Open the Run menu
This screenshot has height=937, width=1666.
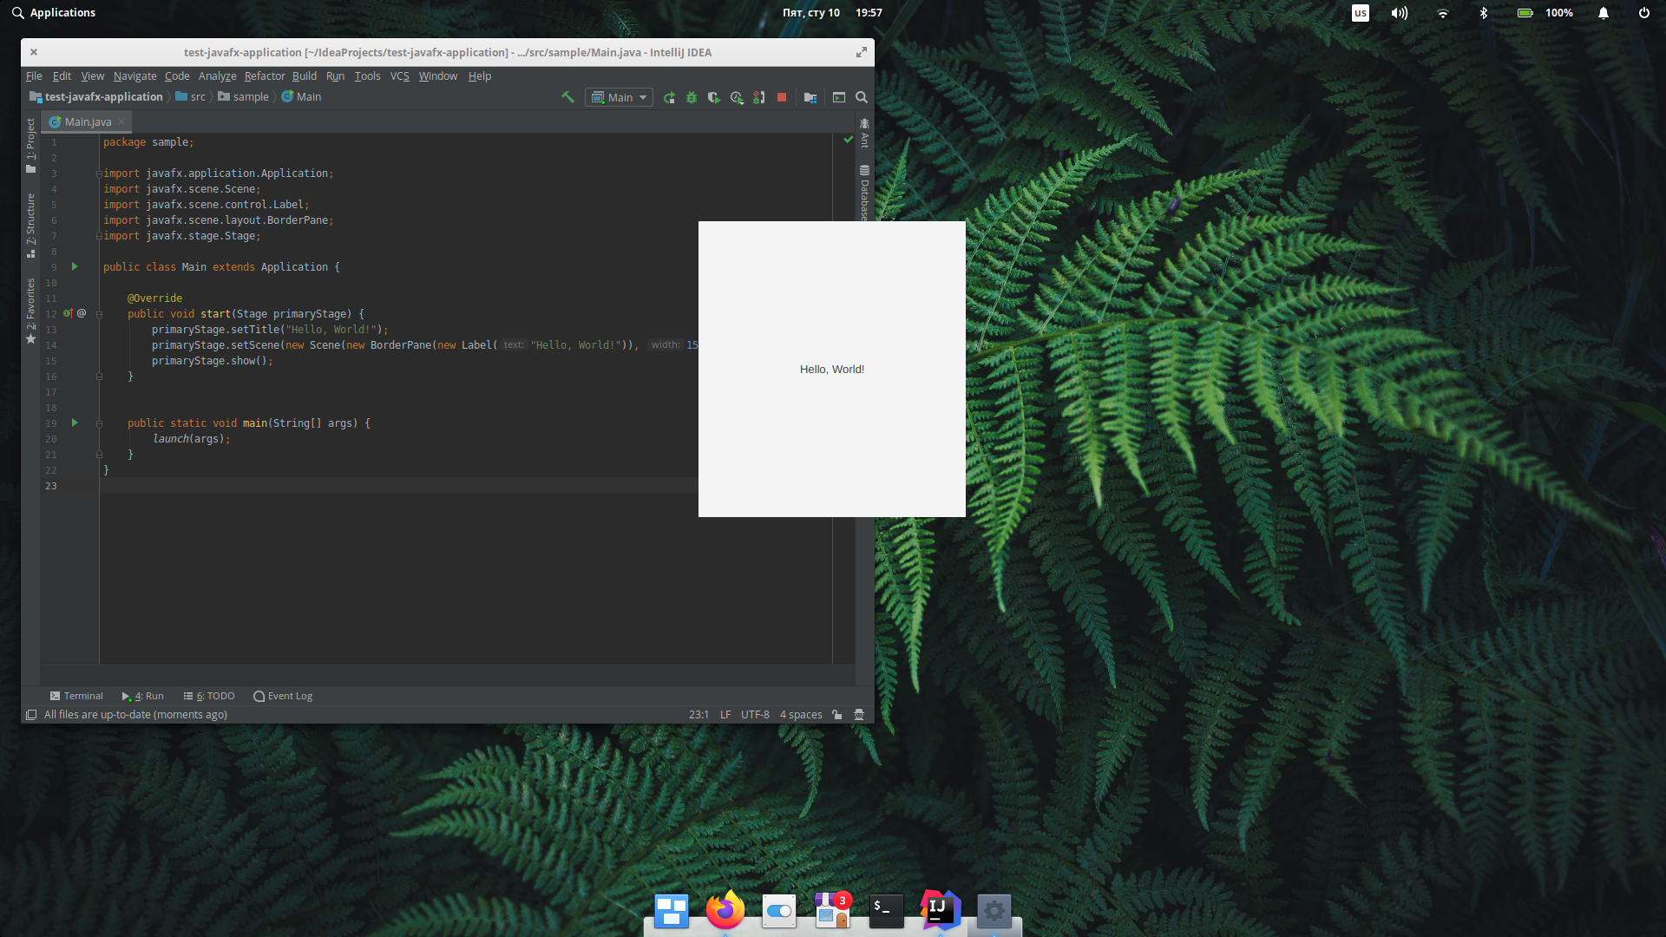coord(335,76)
